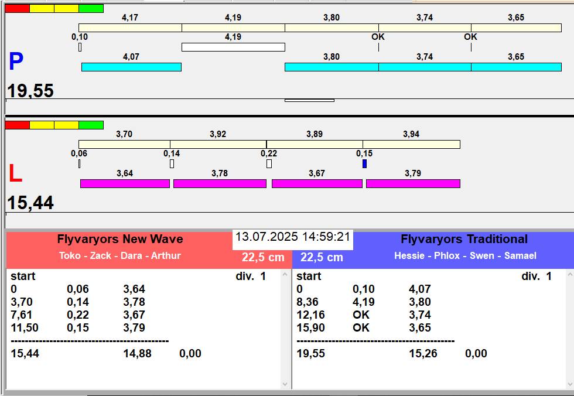The image size is (574, 396).
Task: Click the 4,19 cell in Traditional table
Action: click(364, 302)
